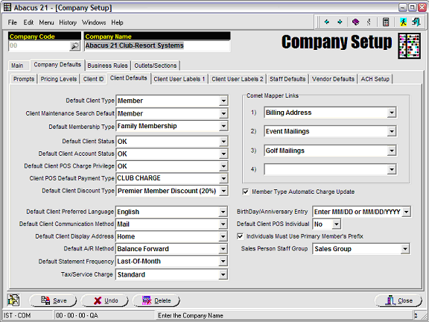The width and height of the screenshot is (429, 322).
Task: Click the exit door toolbar icon
Action: [x=416, y=22]
